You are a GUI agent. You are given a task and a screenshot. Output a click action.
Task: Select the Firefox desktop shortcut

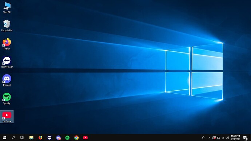pyautogui.click(x=7, y=44)
